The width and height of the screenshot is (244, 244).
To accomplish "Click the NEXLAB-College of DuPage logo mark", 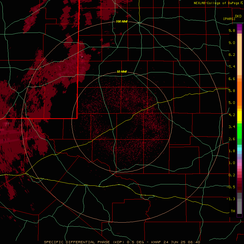I will click(242, 3).
